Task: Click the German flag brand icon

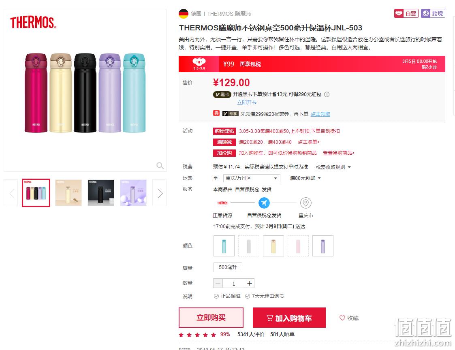Action: tap(184, 14)
